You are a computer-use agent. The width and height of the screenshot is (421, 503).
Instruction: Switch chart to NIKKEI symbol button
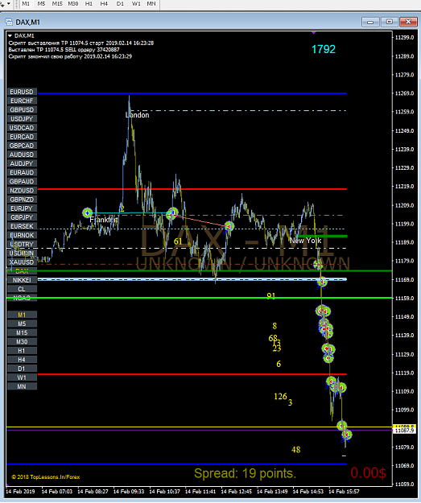click(x=22, y=281)
